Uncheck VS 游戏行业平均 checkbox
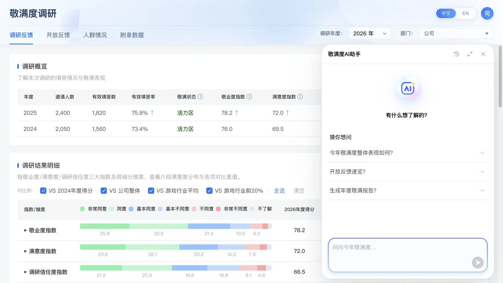The width and height of the screenshot is (503, 283). coord(151,191)
